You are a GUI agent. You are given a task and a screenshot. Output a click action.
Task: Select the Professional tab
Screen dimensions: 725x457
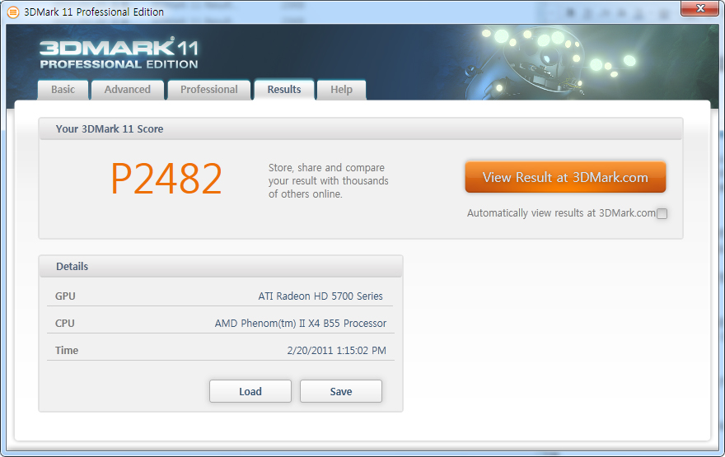tap(209, 90)
